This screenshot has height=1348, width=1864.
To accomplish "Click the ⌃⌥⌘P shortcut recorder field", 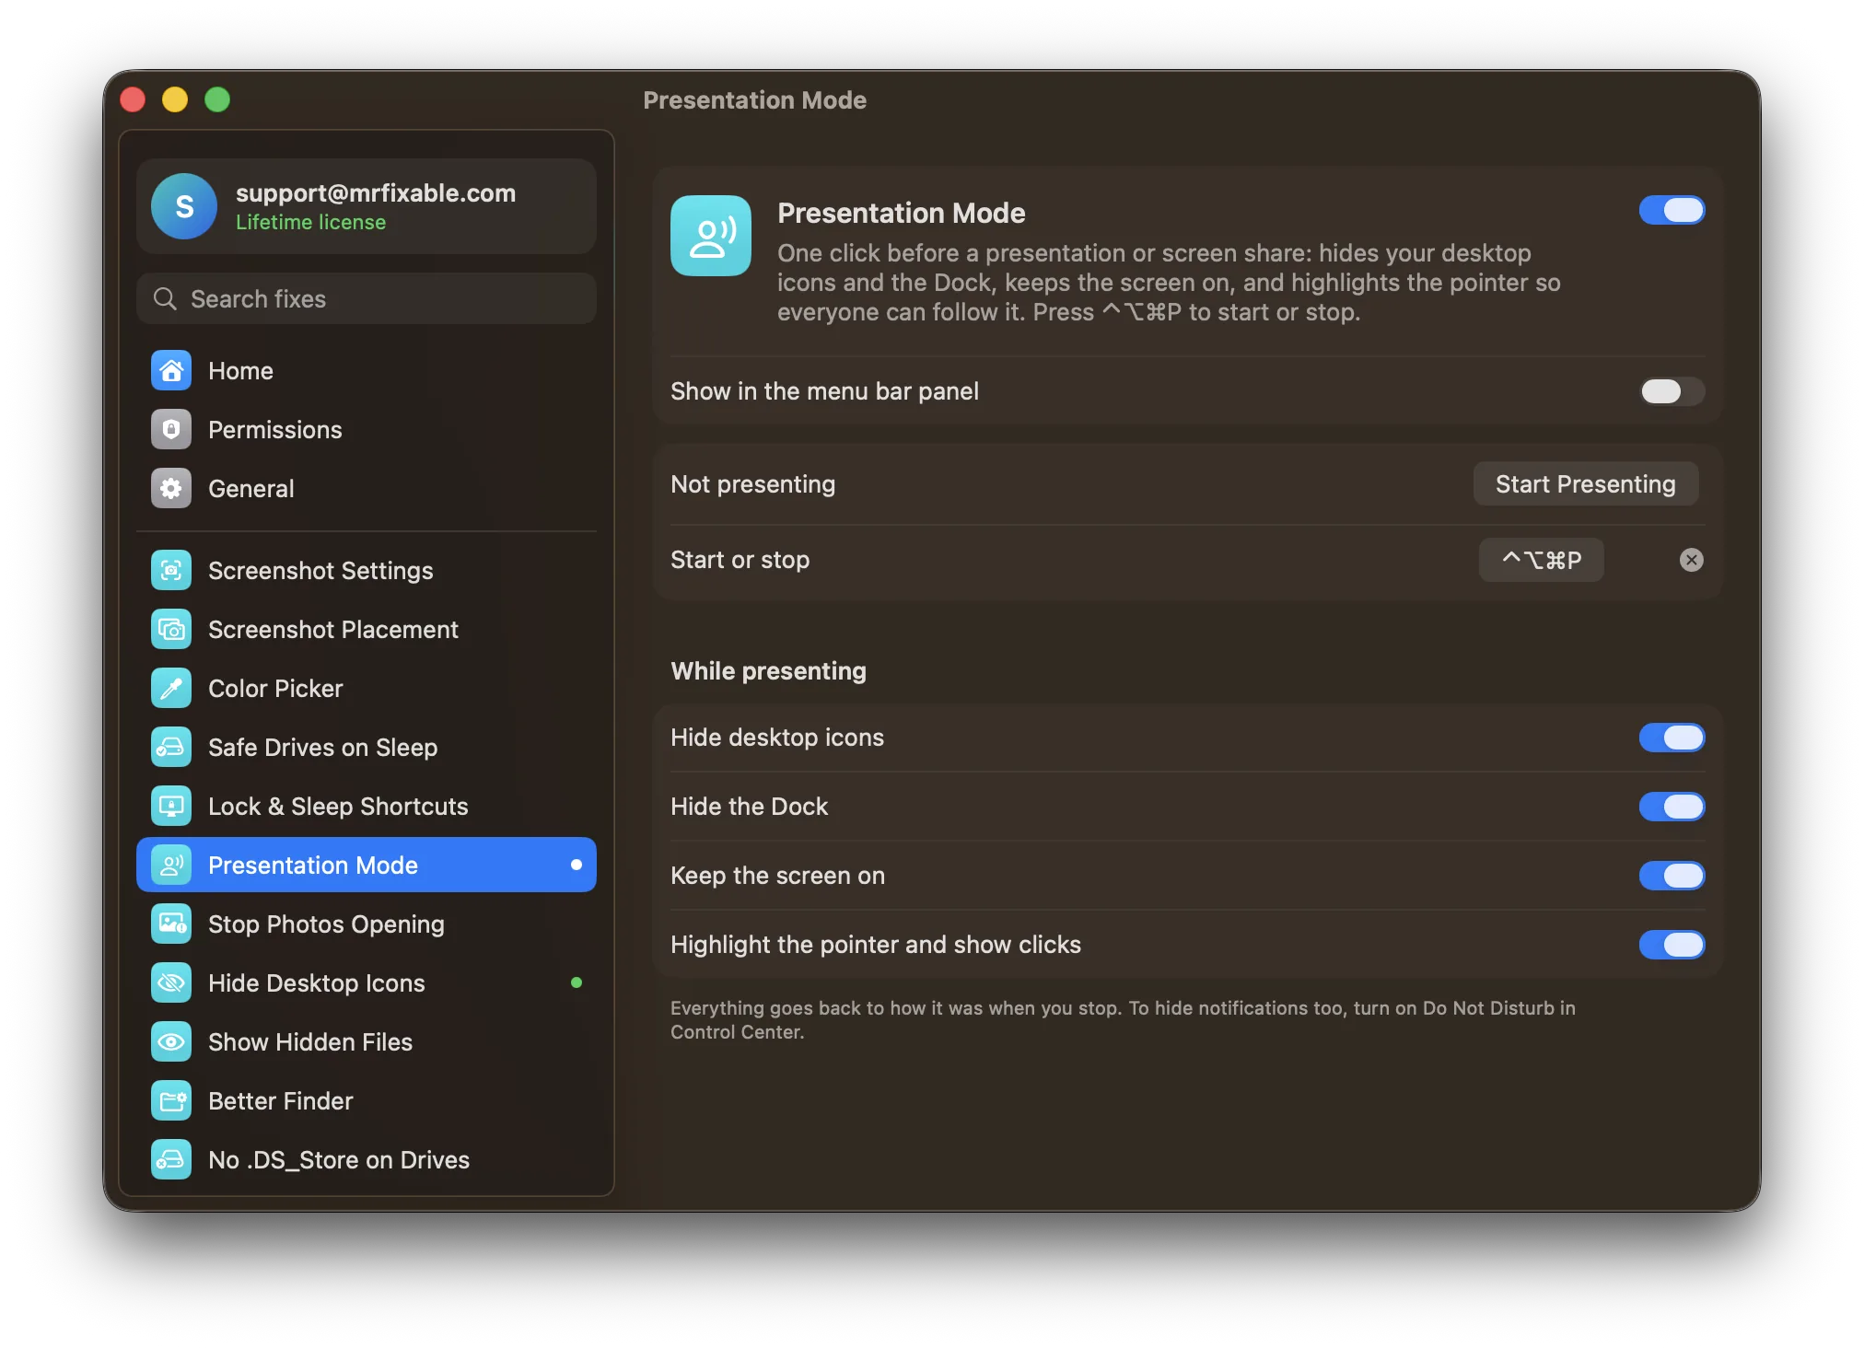I will point(1541,560).
